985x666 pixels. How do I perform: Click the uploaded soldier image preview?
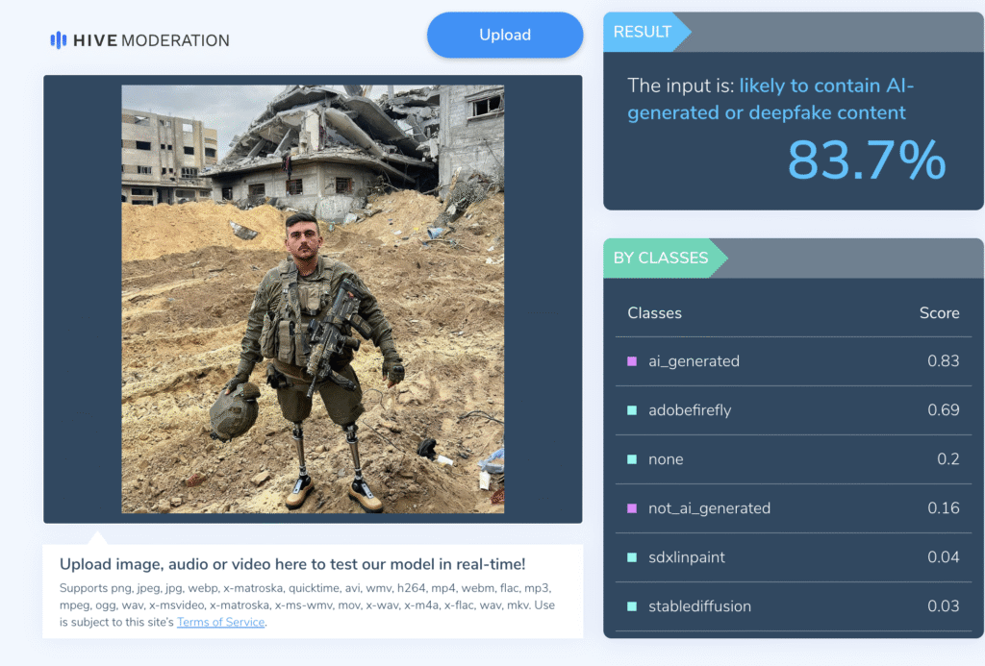tap(313, 299)
